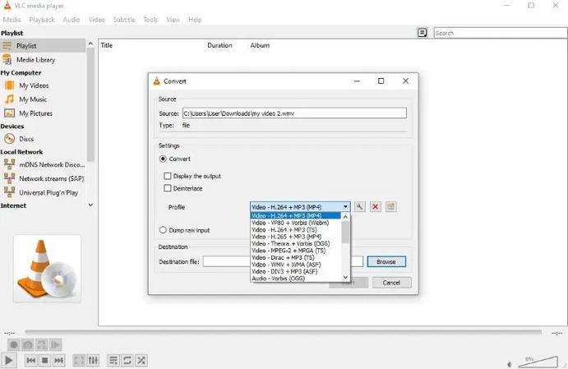
Task: Click the Play button
Action: 9,360
